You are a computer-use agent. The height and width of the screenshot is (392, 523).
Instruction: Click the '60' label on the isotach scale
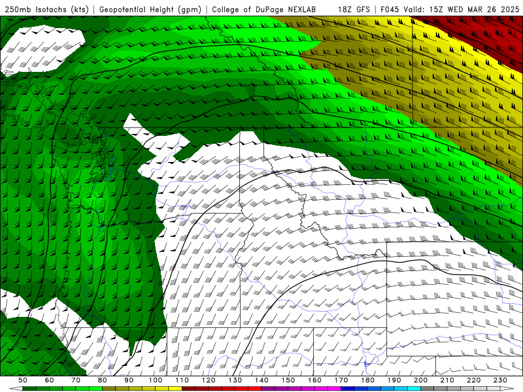(49, 380)
